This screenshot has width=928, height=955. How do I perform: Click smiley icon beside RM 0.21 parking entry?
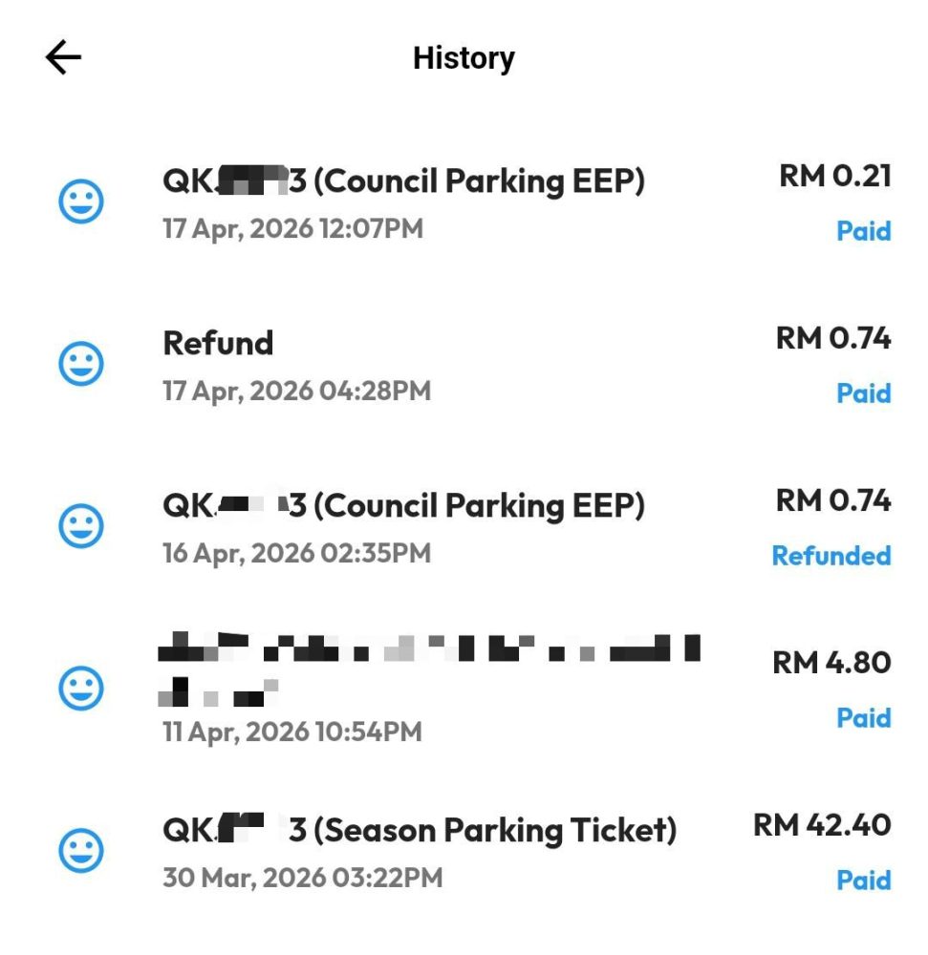[82, 202]
